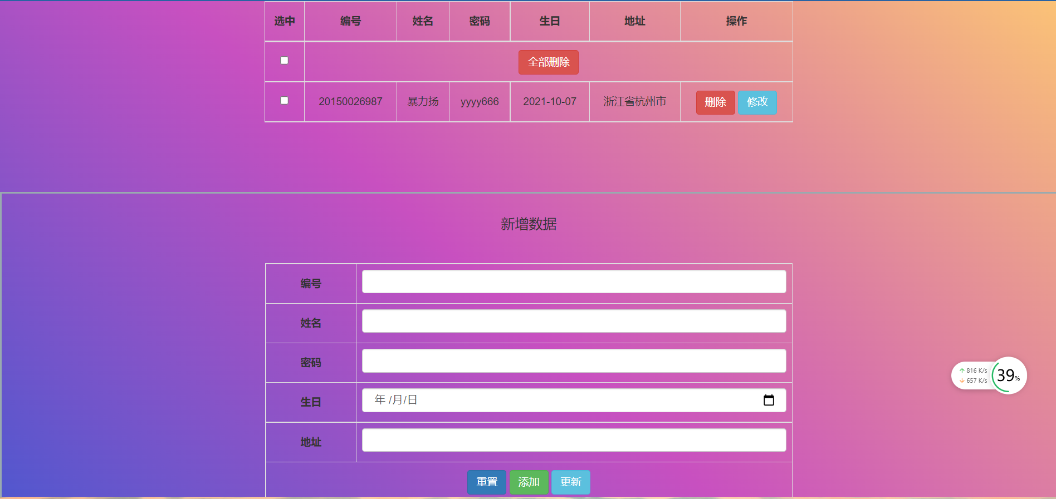Click the 更新 update button
Screen dimensions: 1056x499
pyautogui.click(x=571, y=482)
